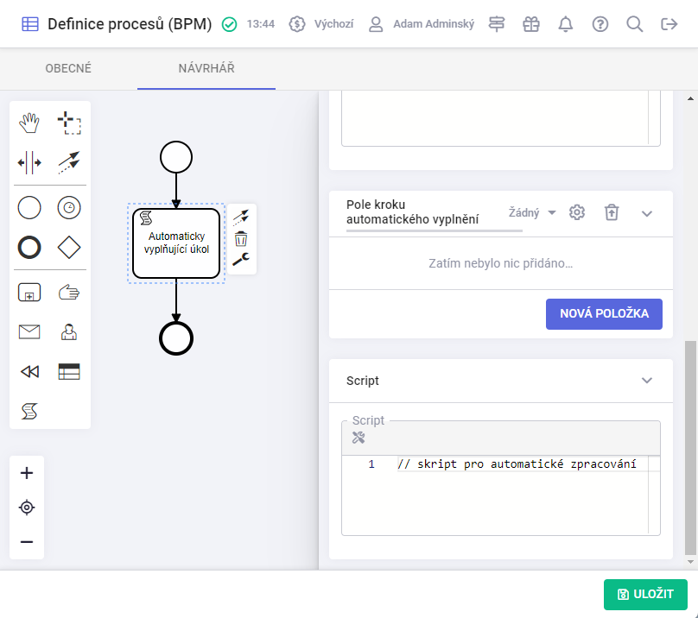Open the Výchozí currency selector
Image resolution: width=698 pixels, height=618 pixels.
coord(321,24)
